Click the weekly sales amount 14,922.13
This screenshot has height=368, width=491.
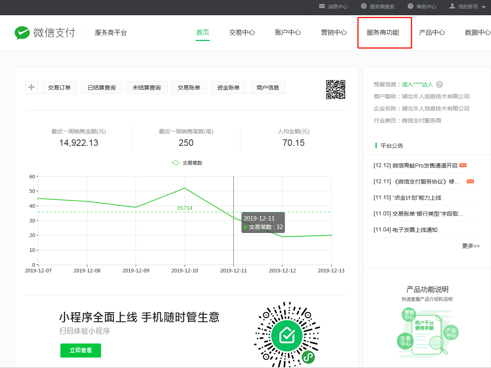pos(79,143)
